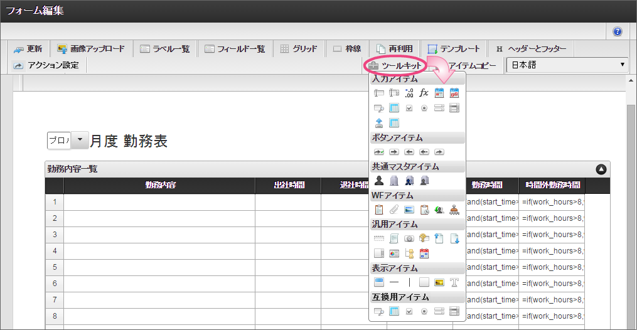This screenshot has height=330, width=637.
Task: Select the pie chart item icon
Action: 393,253
